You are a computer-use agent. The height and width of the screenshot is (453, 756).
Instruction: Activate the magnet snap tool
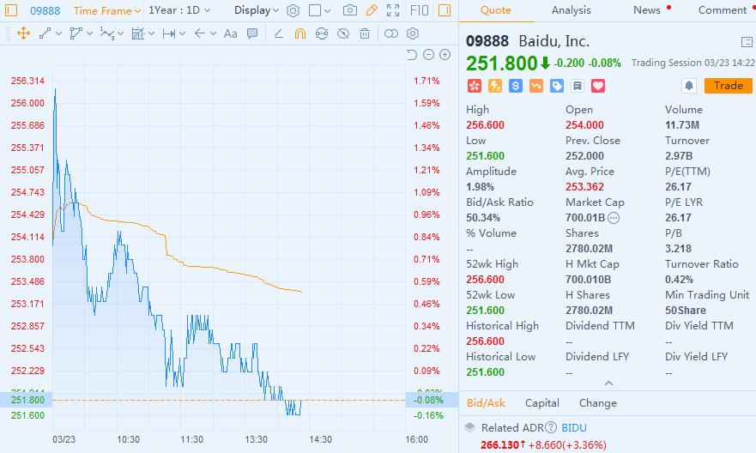[299, 33]
